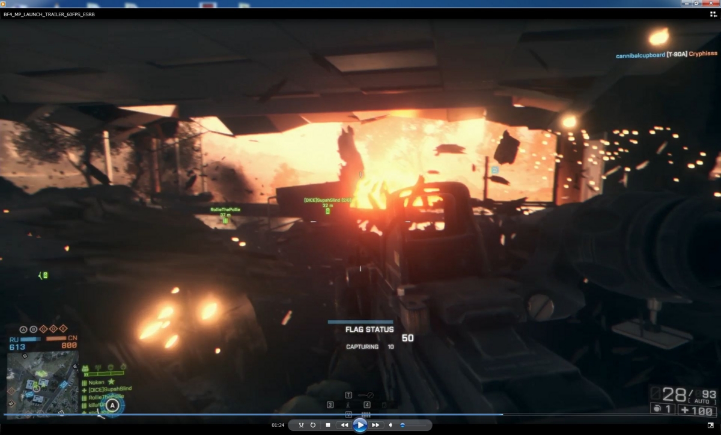
Task: Toggle repeat playback mode
Action: click(x=313, y=425)
